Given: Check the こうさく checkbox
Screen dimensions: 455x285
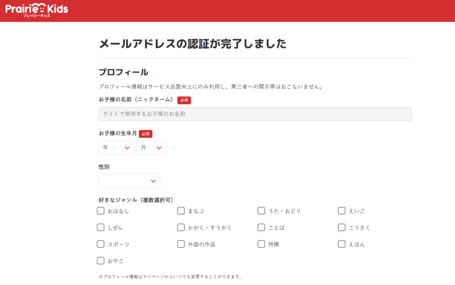Looking at the screenshot, I should (x=342, y=227).
